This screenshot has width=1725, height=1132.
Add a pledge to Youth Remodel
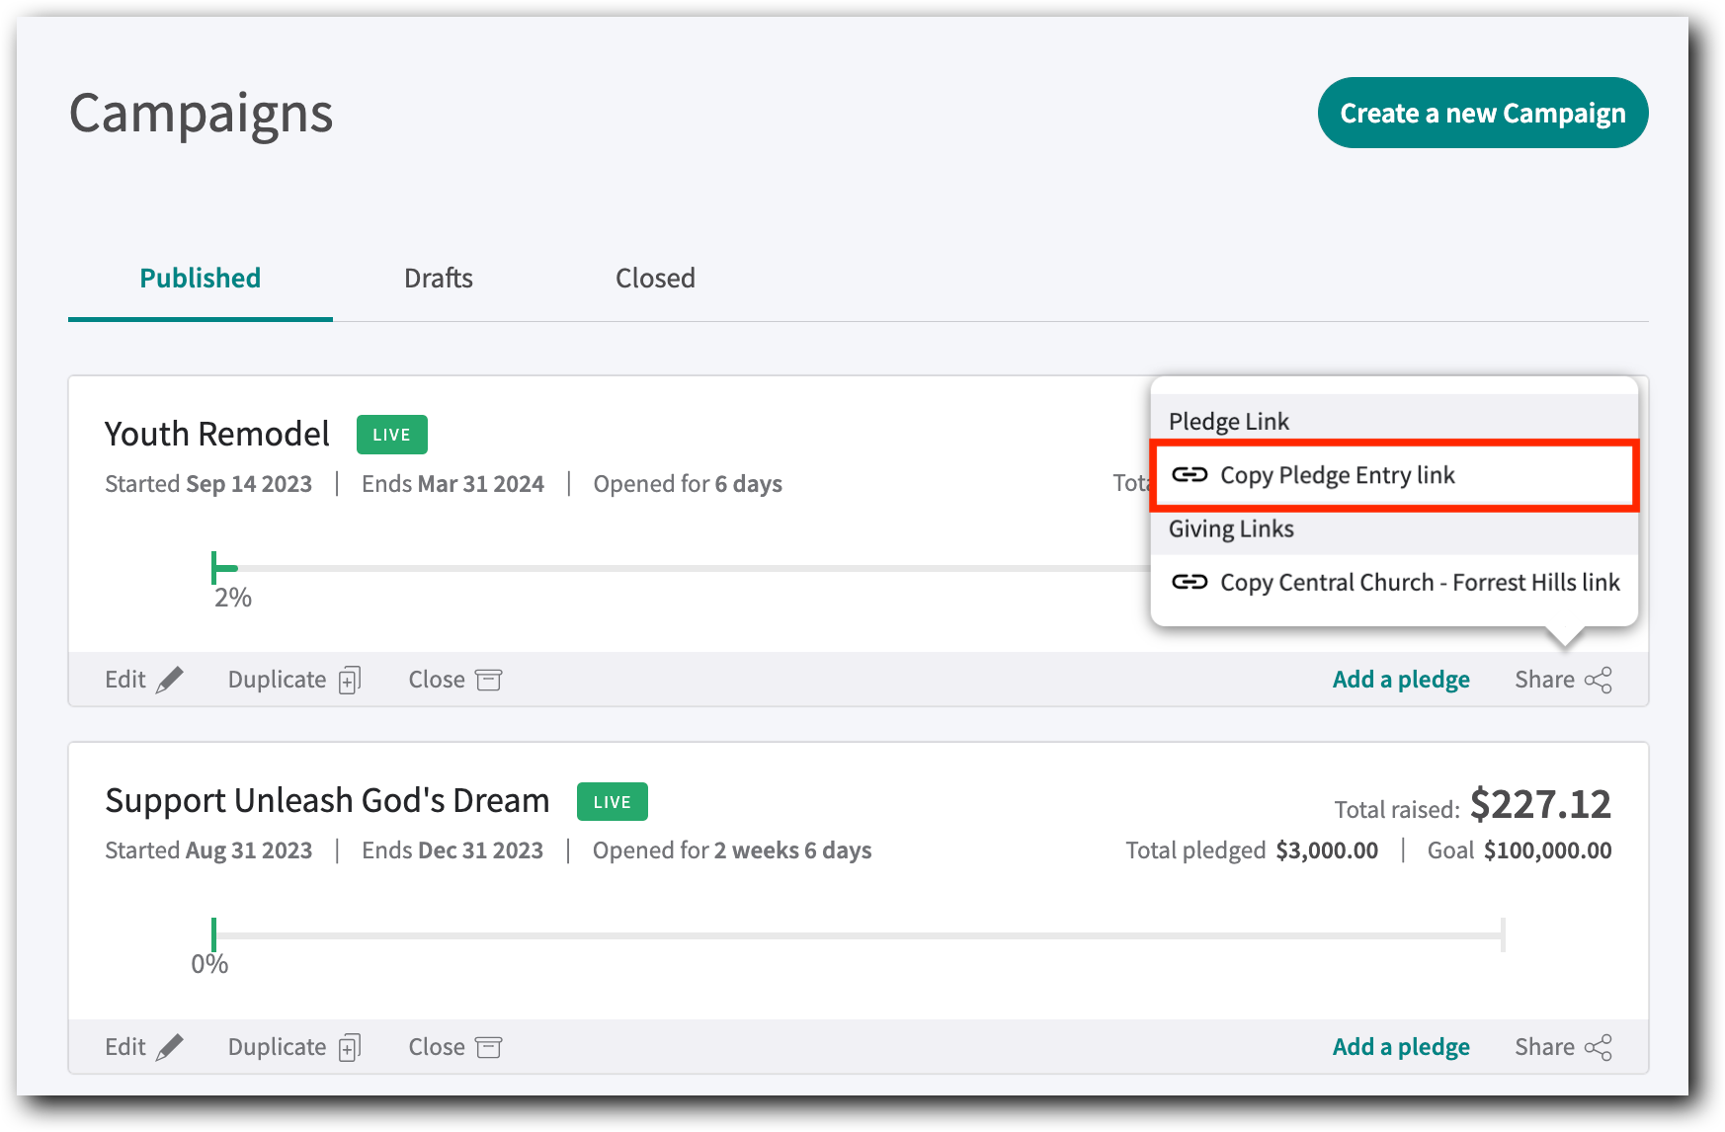(x=1400, y=680)
